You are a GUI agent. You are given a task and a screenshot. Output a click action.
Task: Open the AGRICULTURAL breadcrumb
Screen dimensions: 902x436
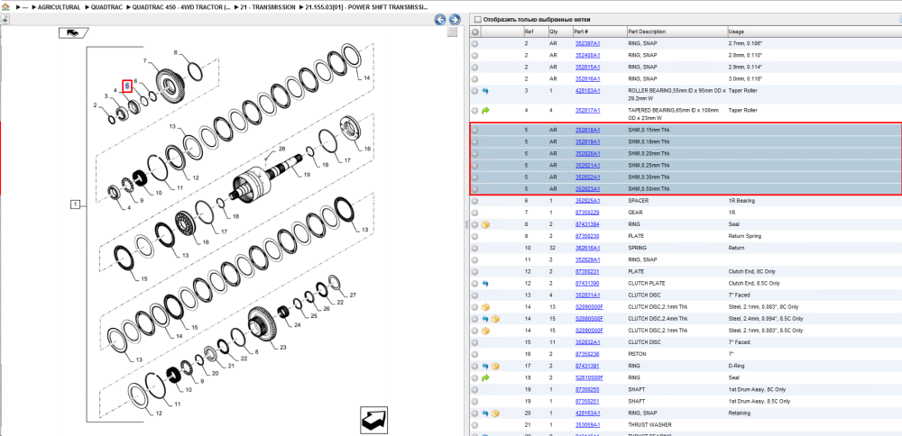59,7
